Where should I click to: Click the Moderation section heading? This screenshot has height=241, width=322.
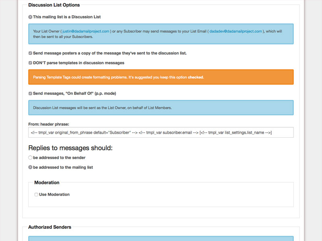47,182
